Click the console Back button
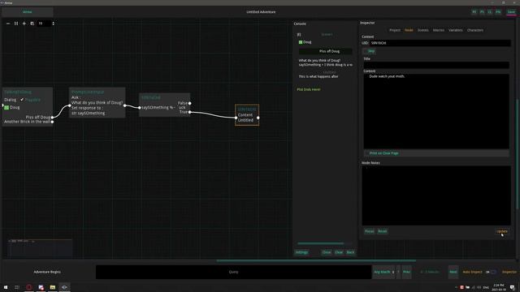Screen dimensions: 520x292 click(350, 252)
